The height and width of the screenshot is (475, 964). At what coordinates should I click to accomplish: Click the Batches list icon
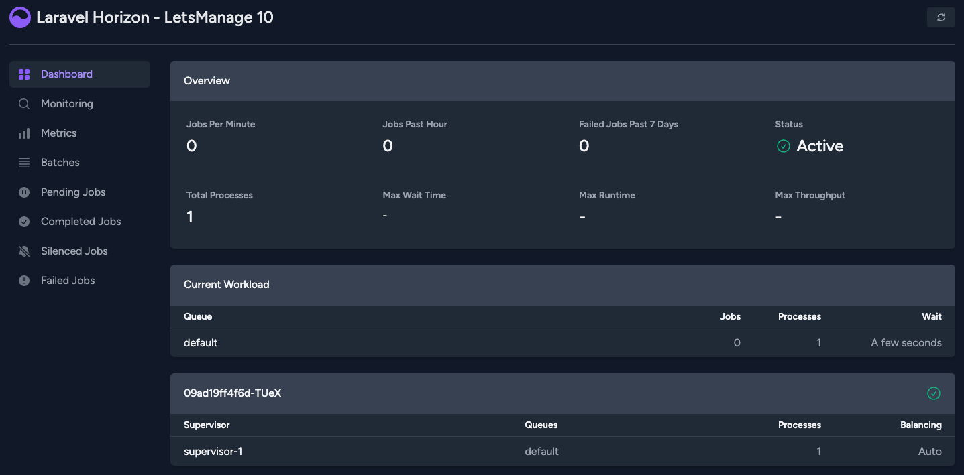tap(24, 163)
